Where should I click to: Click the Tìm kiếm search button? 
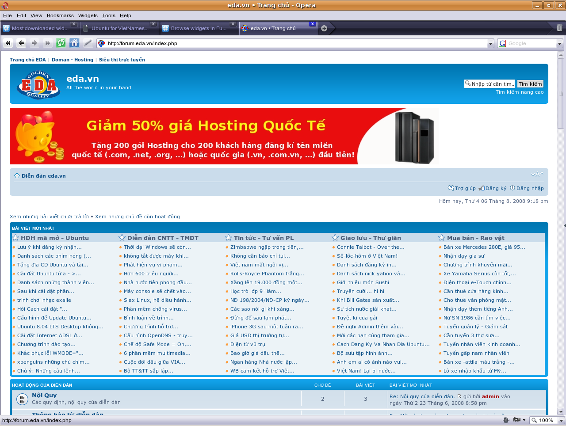(x=530, y=84)
